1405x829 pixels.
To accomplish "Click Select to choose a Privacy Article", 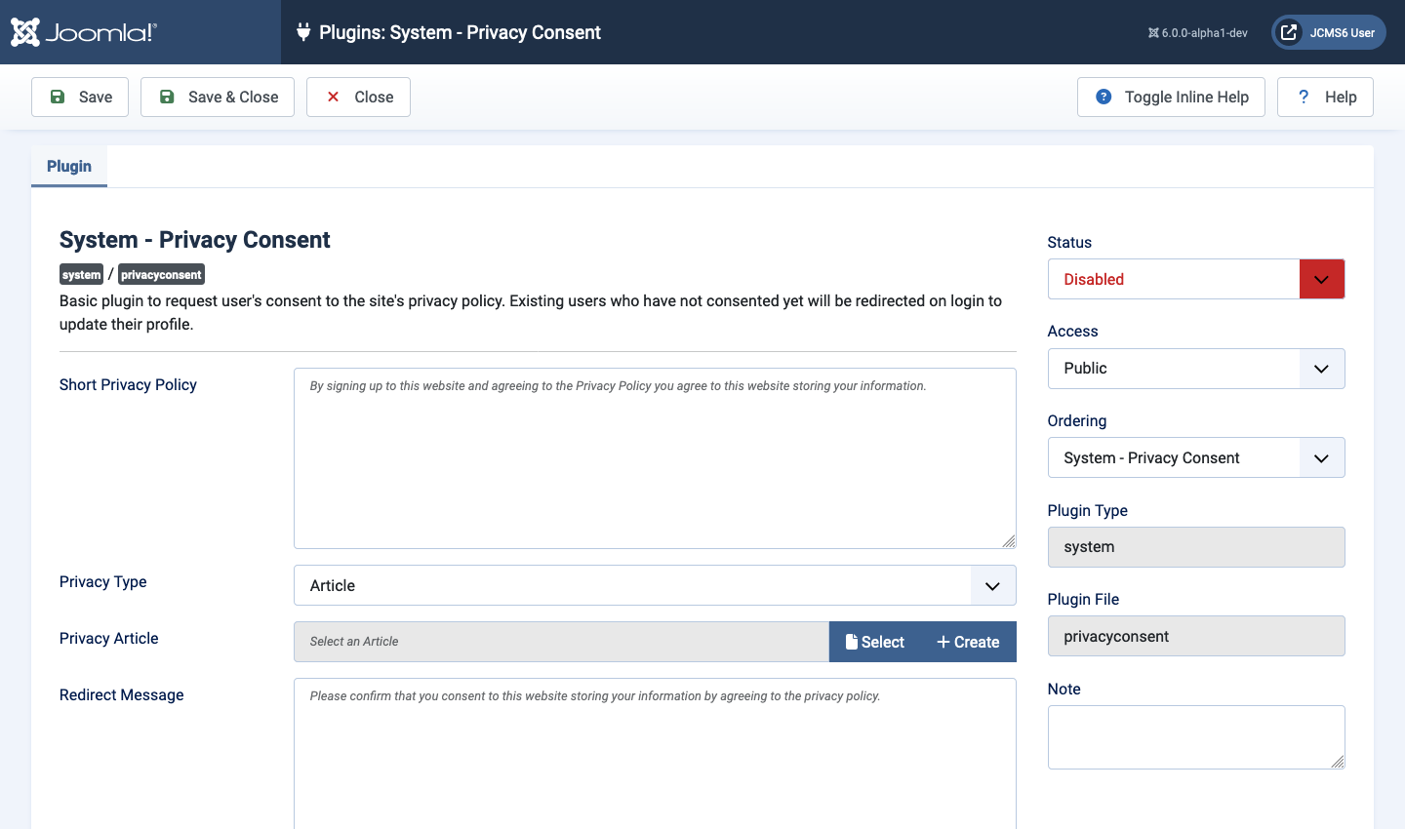I will [x=875, y=642].
